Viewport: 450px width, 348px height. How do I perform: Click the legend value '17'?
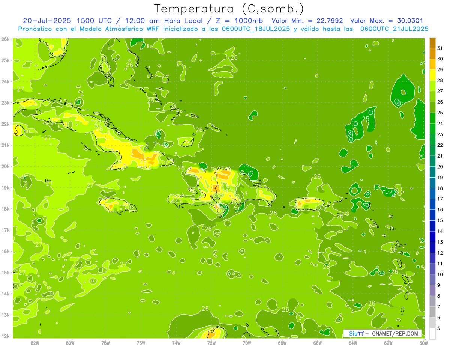[x=440, y=199]
